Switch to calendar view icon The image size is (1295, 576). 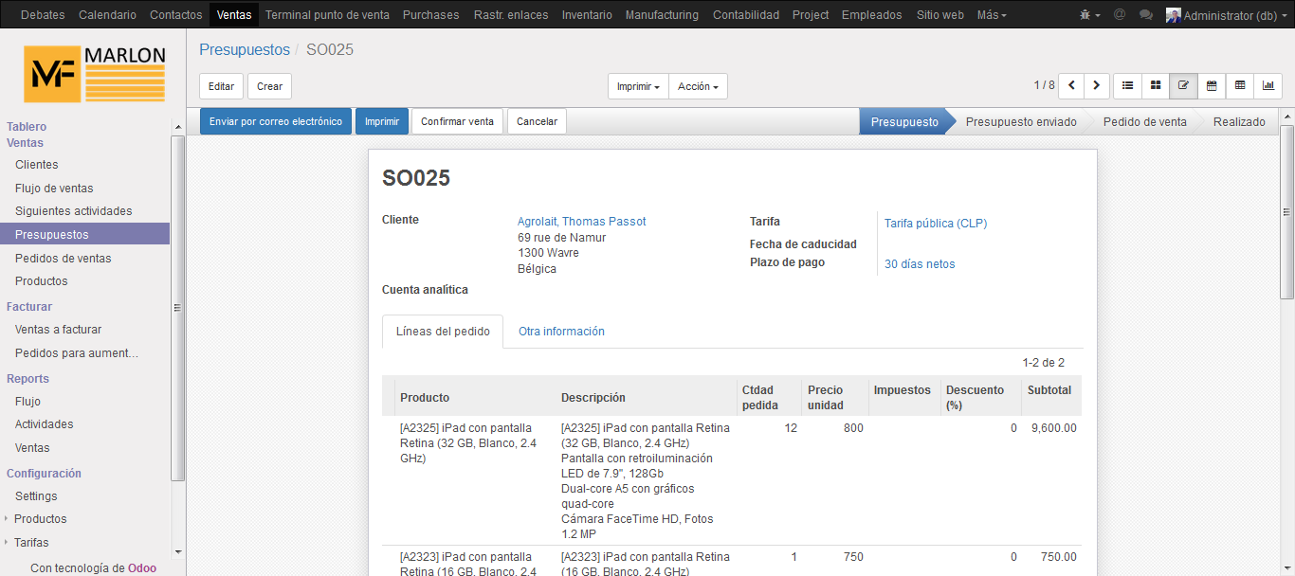[x=1212, y=85]
